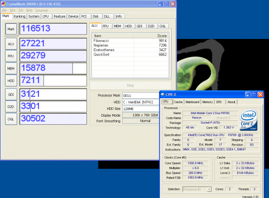269x198 pixels.
Task: Open the File menu in CrystalMark
Action: tap(4, 10)
